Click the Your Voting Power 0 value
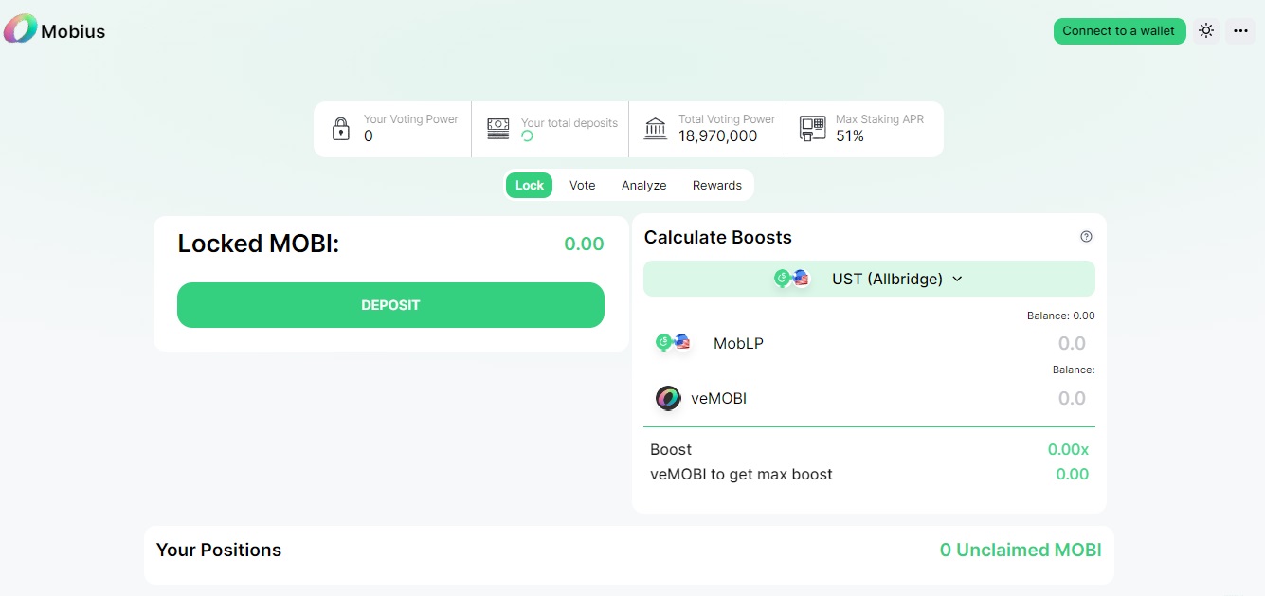Viewport: 1265px width, 596px height. pos(369,136)
